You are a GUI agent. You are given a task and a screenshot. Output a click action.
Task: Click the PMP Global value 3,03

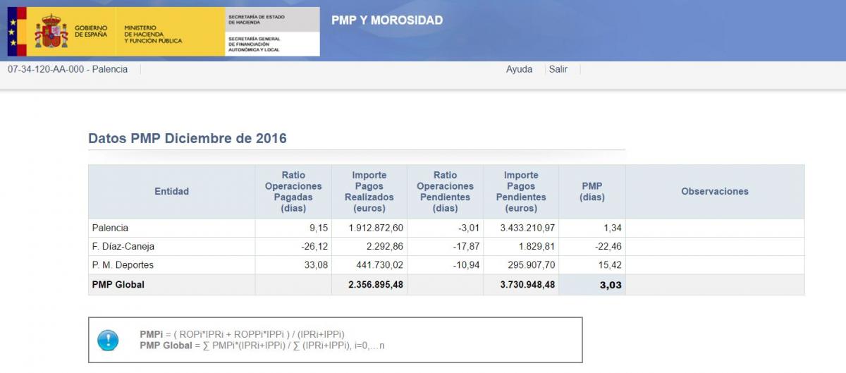tap(611, 285)
